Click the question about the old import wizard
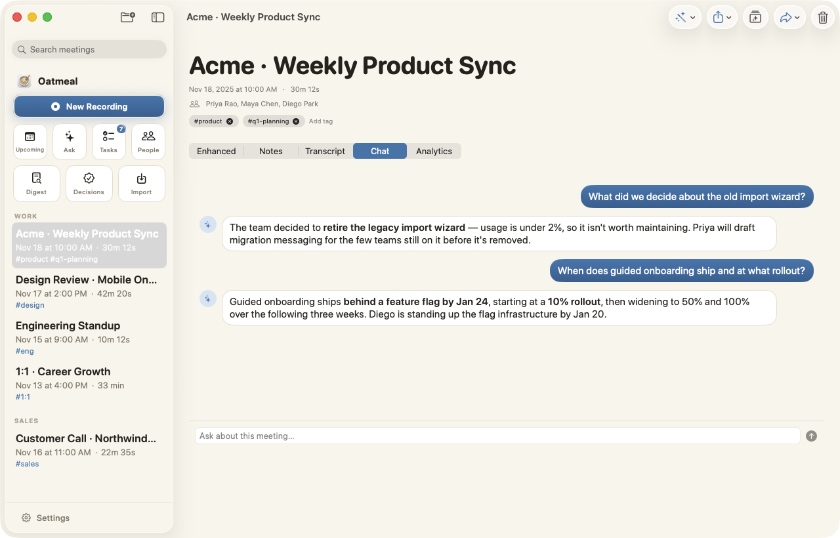The image size is (840, 538). click(x=697, y=196)
